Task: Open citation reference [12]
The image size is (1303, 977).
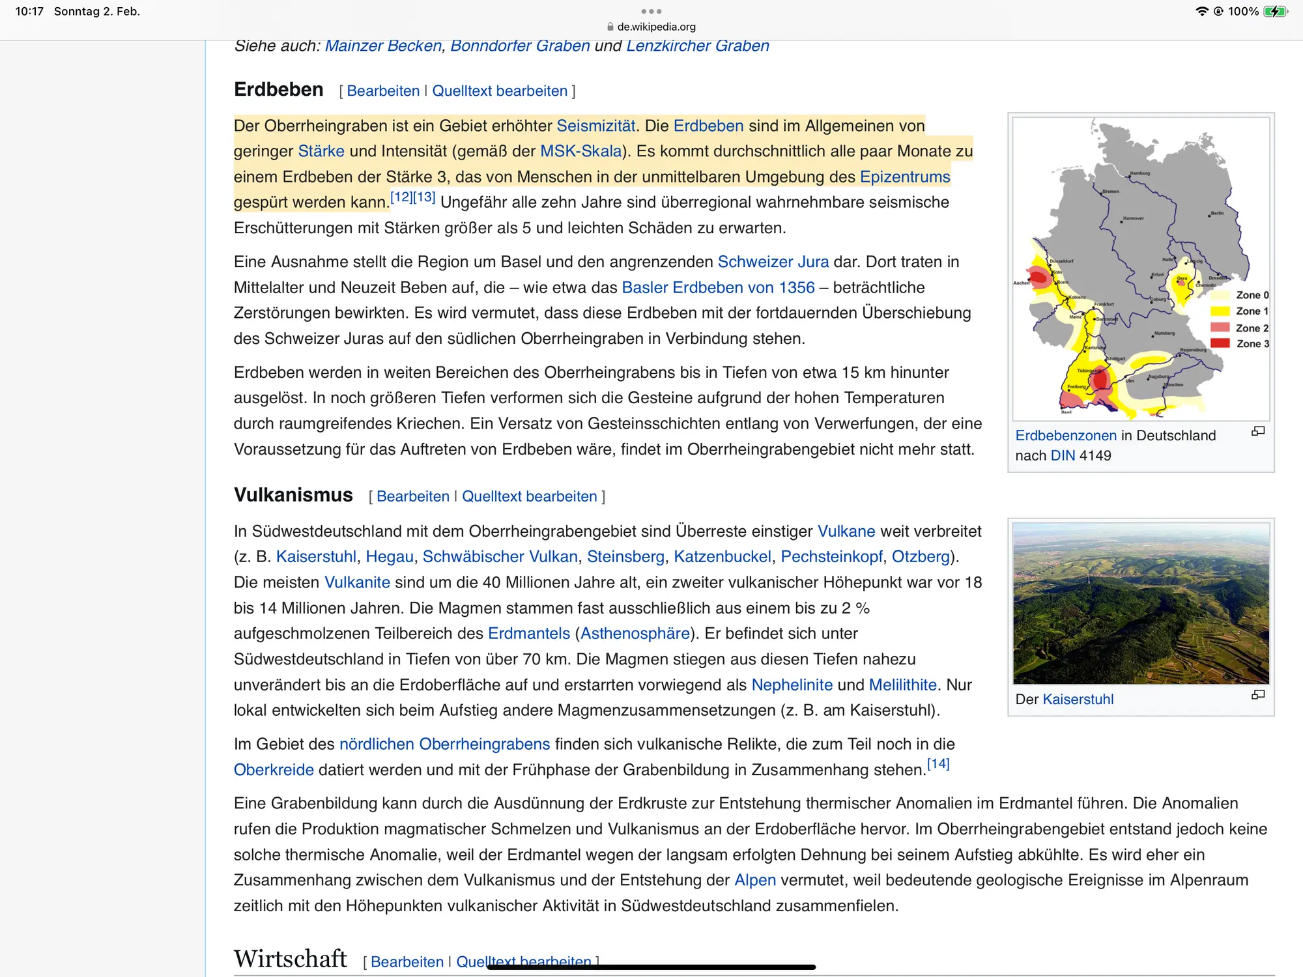Action: (x=401, y=197)
